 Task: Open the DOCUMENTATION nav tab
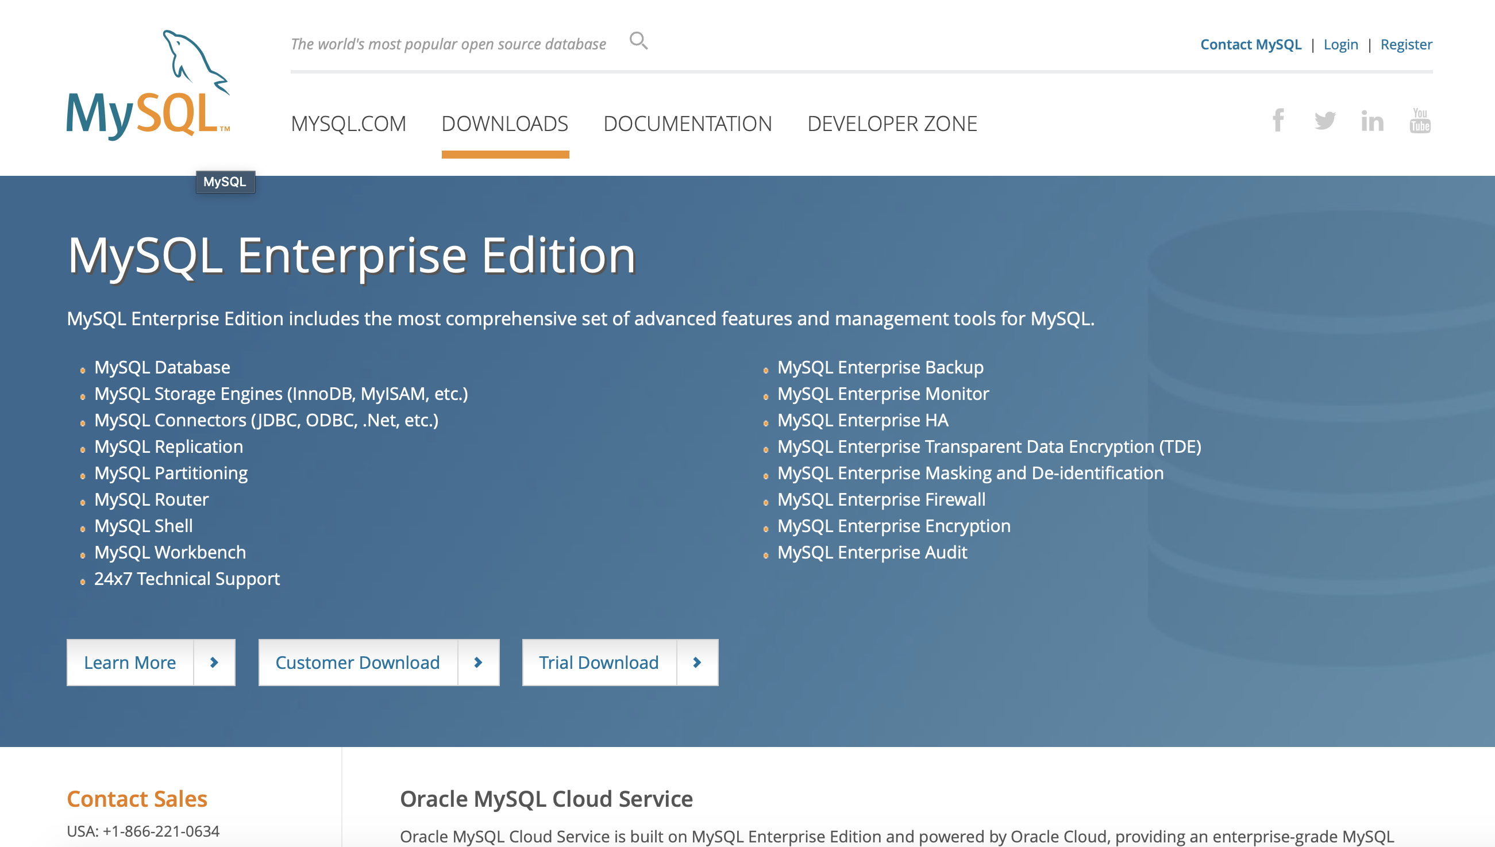pos(687,124)
